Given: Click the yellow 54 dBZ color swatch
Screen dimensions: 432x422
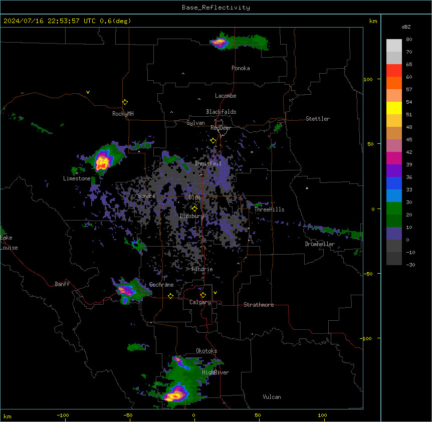Looking at the screenshot, I should (x=394, y=108).
